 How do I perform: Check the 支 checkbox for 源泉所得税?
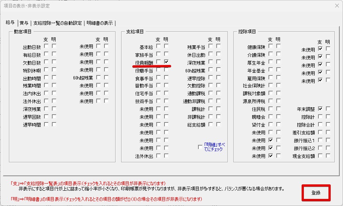tap(270, 101)
